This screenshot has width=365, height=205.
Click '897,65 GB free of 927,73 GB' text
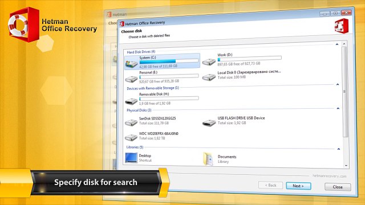[x=239, y=63]
